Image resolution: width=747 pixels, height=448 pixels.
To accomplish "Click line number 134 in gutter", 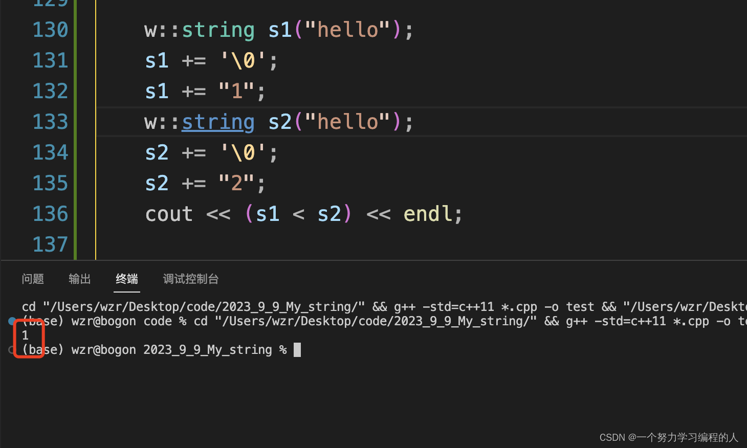I will point(50,152).
